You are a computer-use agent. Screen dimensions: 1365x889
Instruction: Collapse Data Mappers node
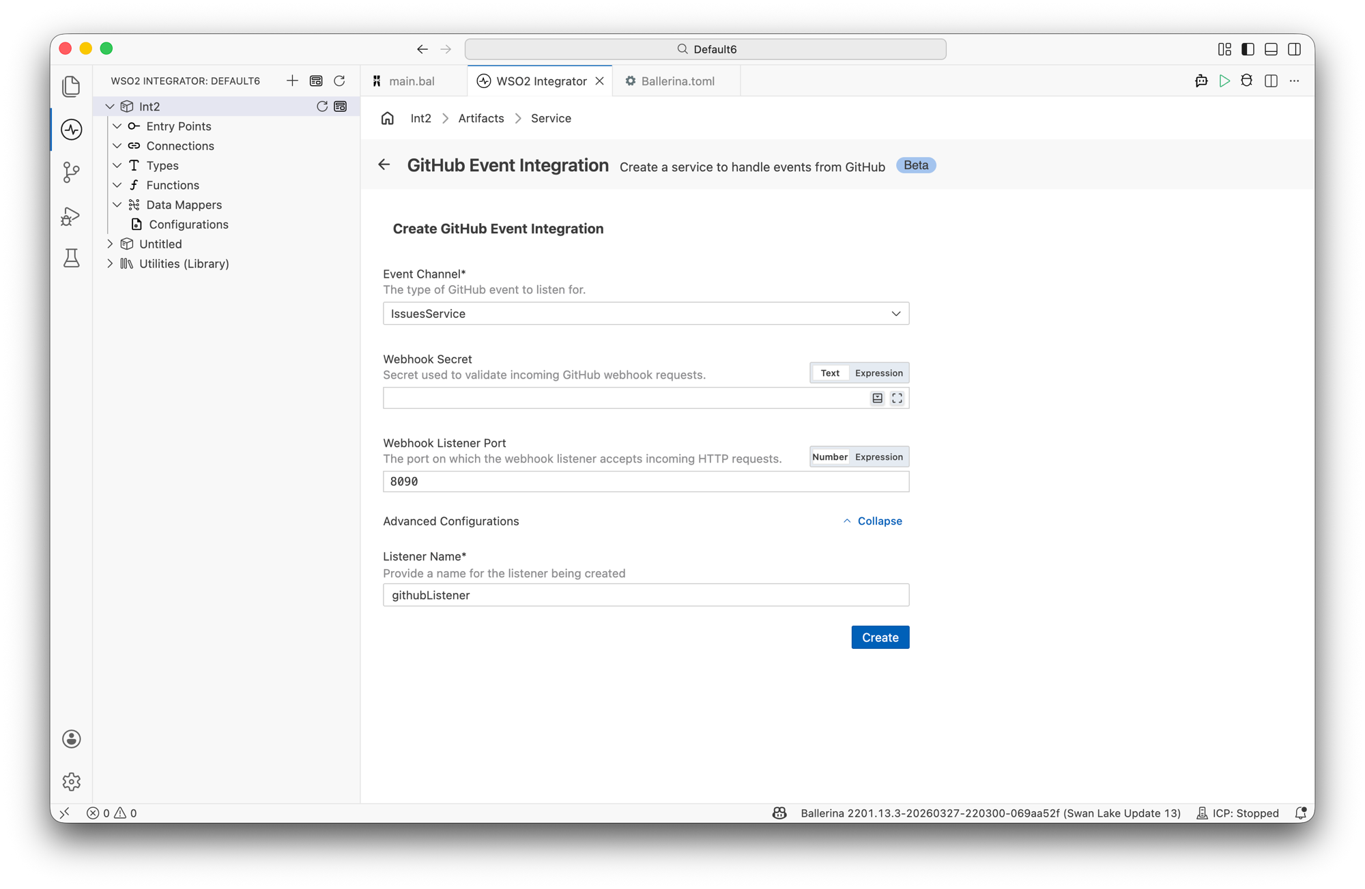point(117,205)
